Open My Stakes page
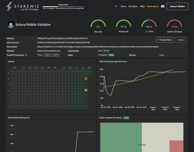Screen dimensions: 194x152 pos(133,6)
